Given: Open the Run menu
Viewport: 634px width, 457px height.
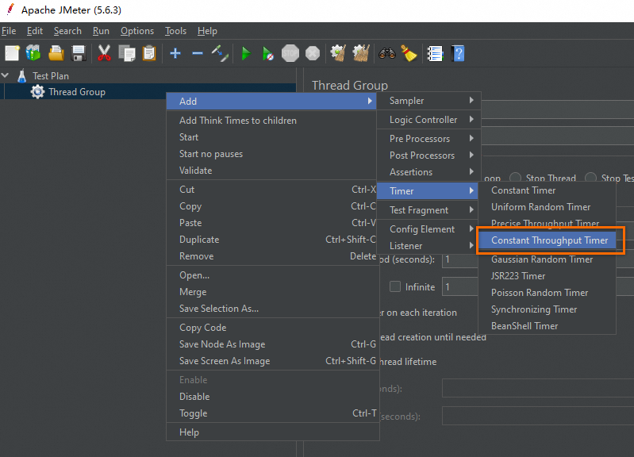Looking at the screenshot, I should point(101,31).
